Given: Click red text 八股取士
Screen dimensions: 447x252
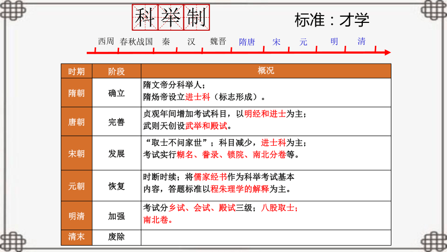Looking at the screenshot, I should point(278,208).
